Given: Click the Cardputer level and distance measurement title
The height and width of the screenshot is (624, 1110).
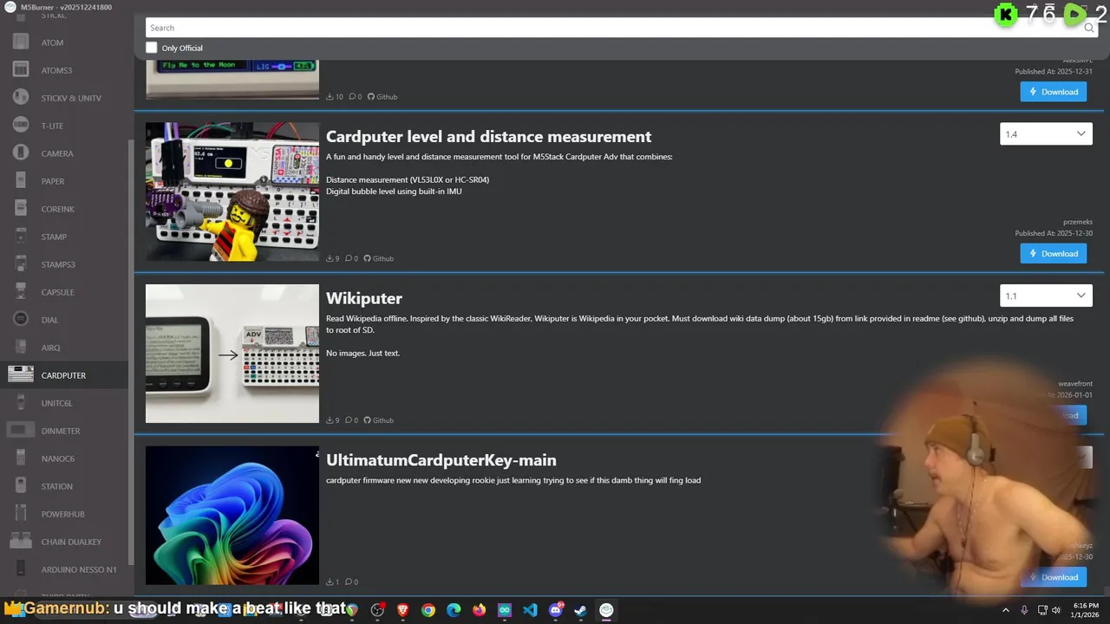Looking at the screenshot, I should click(x=488, y=136).
